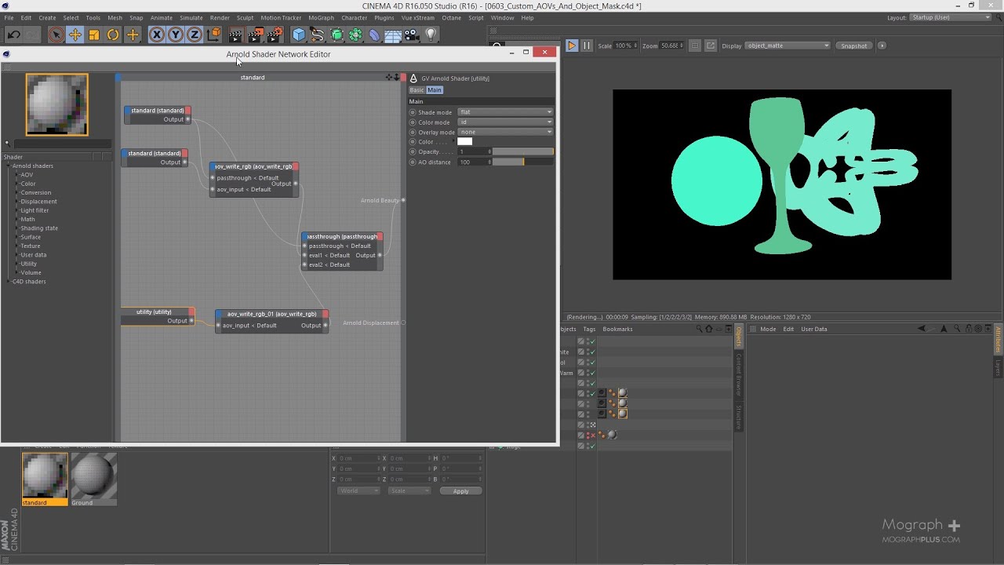
Task: Open the Shade mode dropdown
Action: click(505, 112)
